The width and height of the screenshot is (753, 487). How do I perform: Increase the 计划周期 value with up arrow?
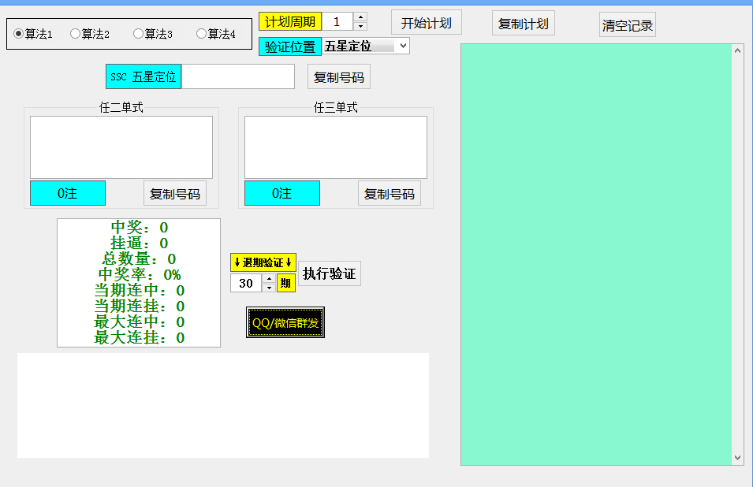tap(360, 17)
